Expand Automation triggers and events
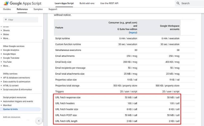Image resolution: width=204 pixels, height=126 pixels. point(1,101)
